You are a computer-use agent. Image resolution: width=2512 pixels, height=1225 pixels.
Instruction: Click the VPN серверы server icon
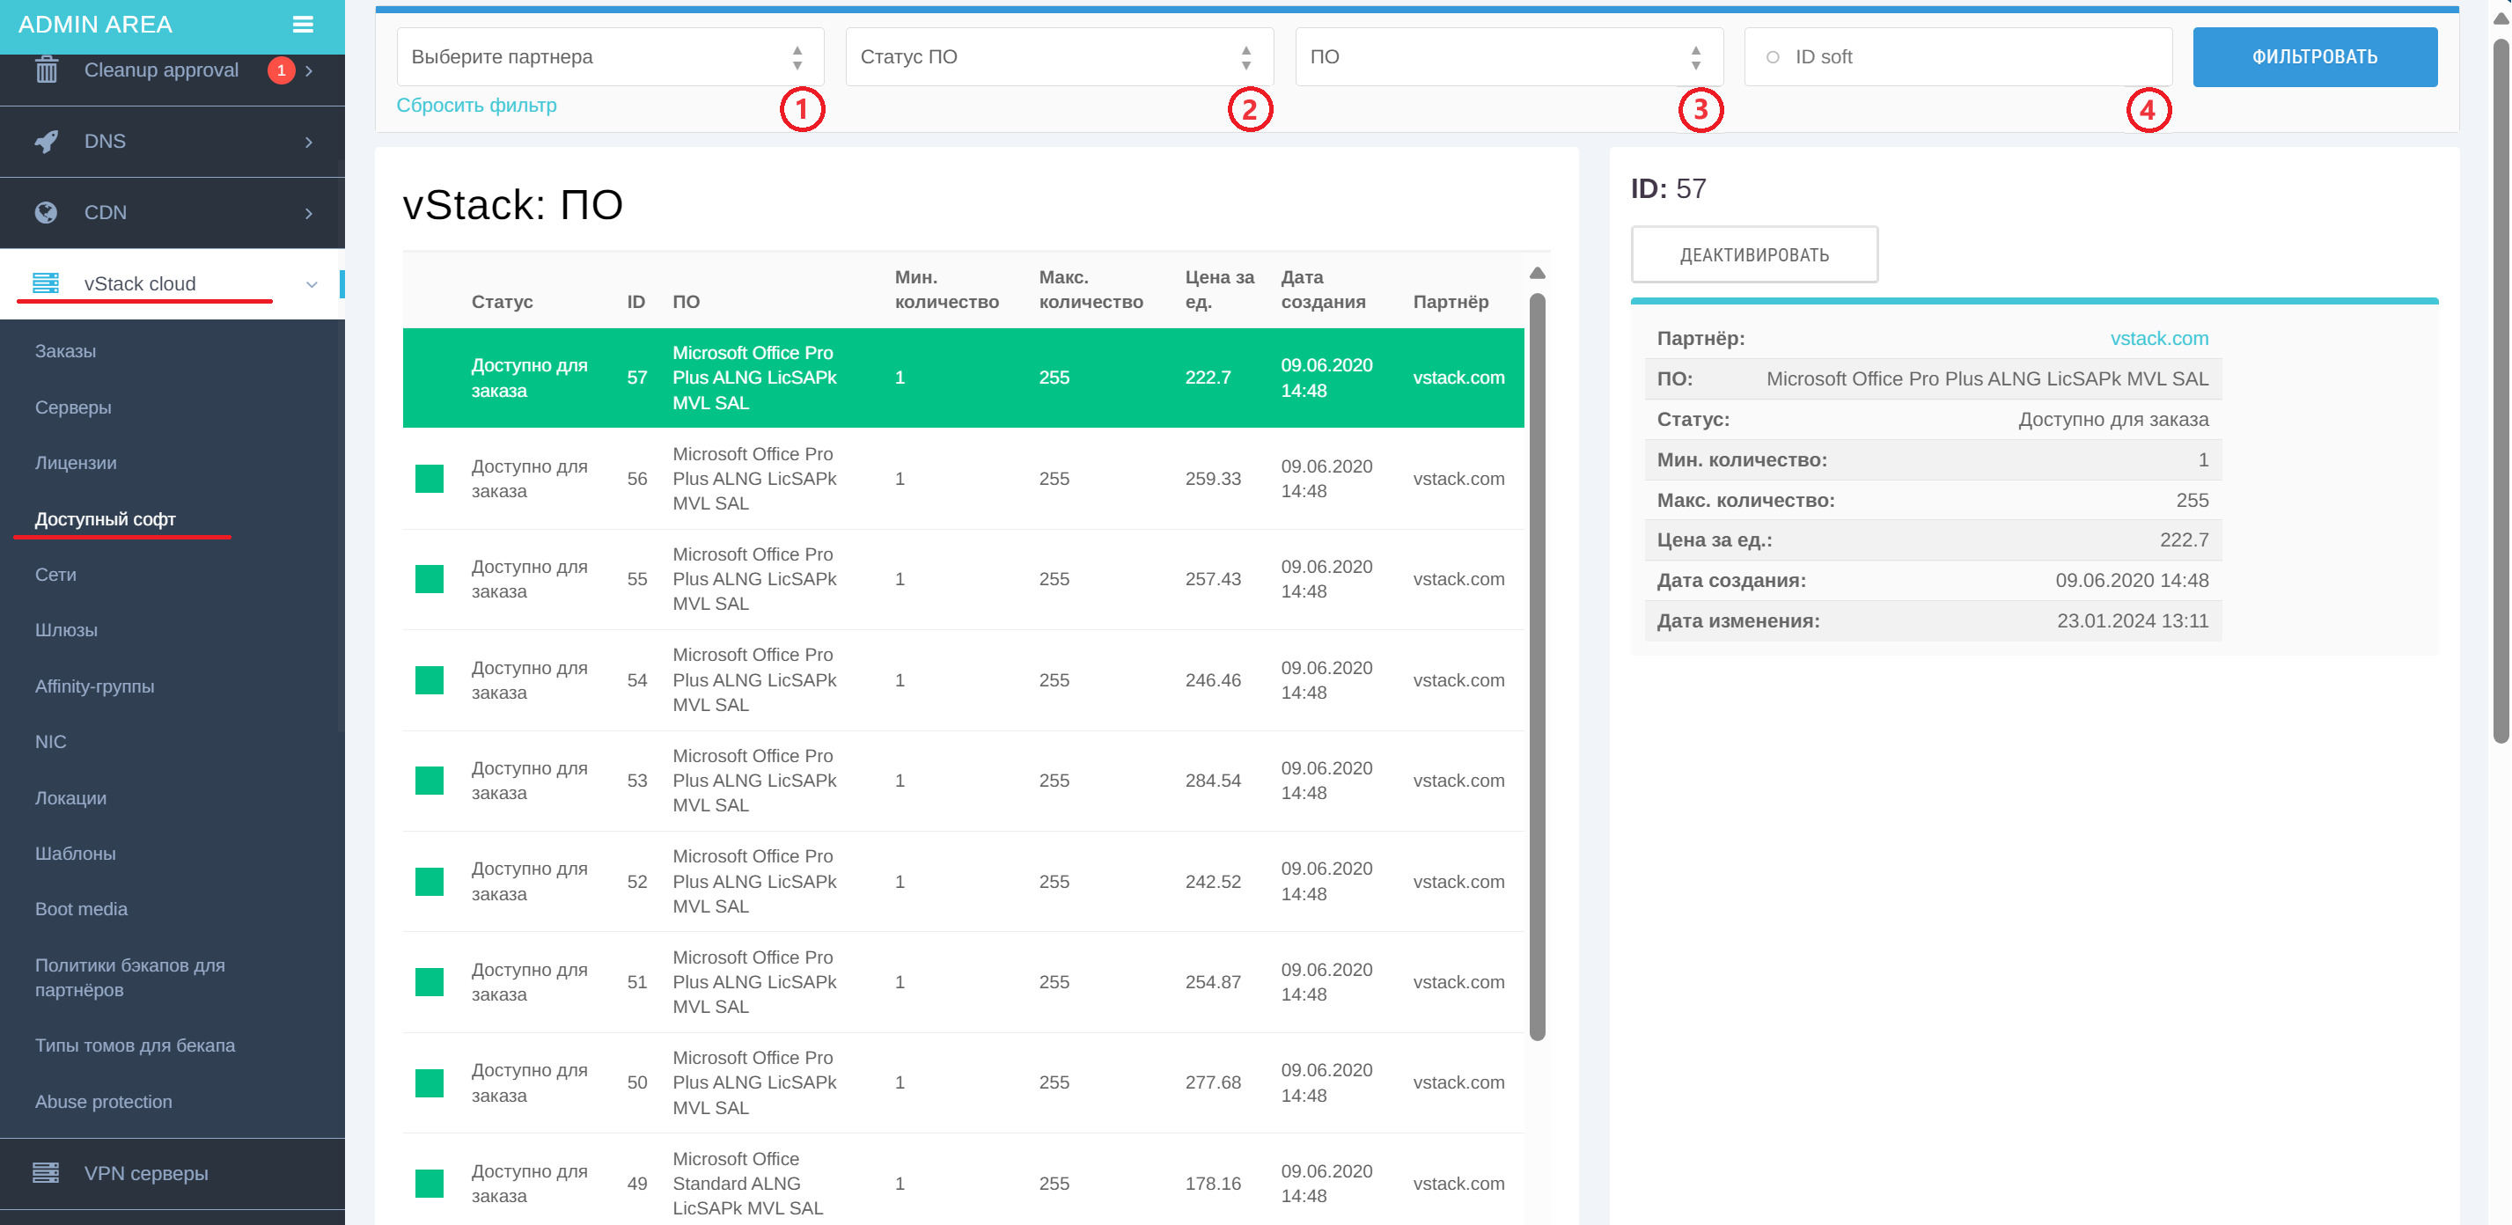pyautogui.click(x=46, y=1172)
